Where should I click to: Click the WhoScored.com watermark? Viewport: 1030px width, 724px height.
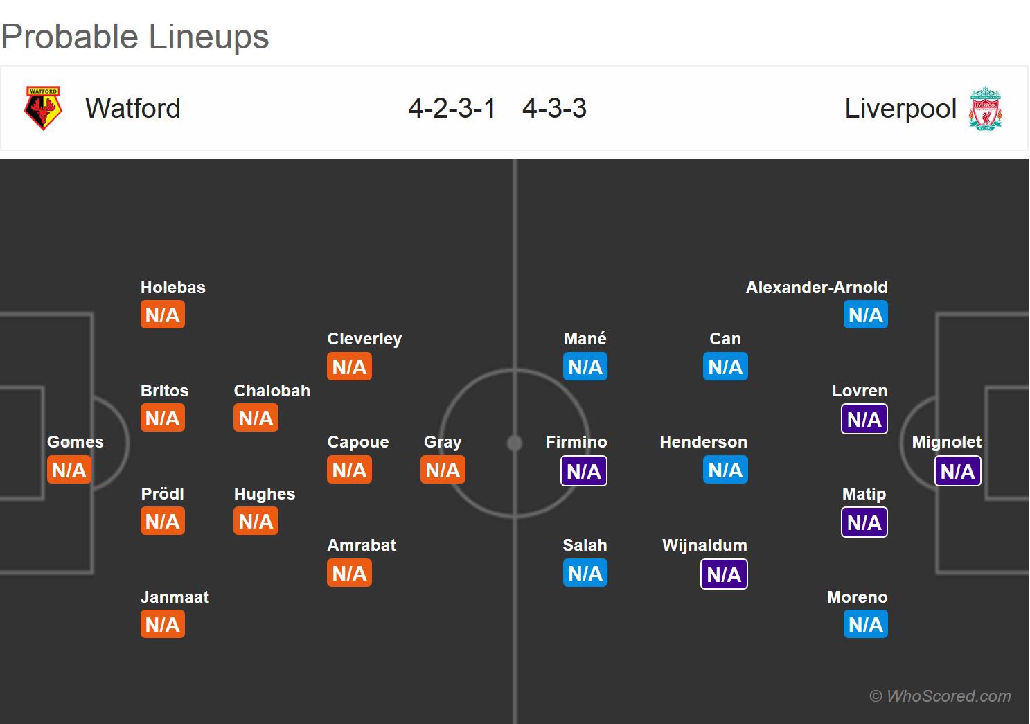940,696
